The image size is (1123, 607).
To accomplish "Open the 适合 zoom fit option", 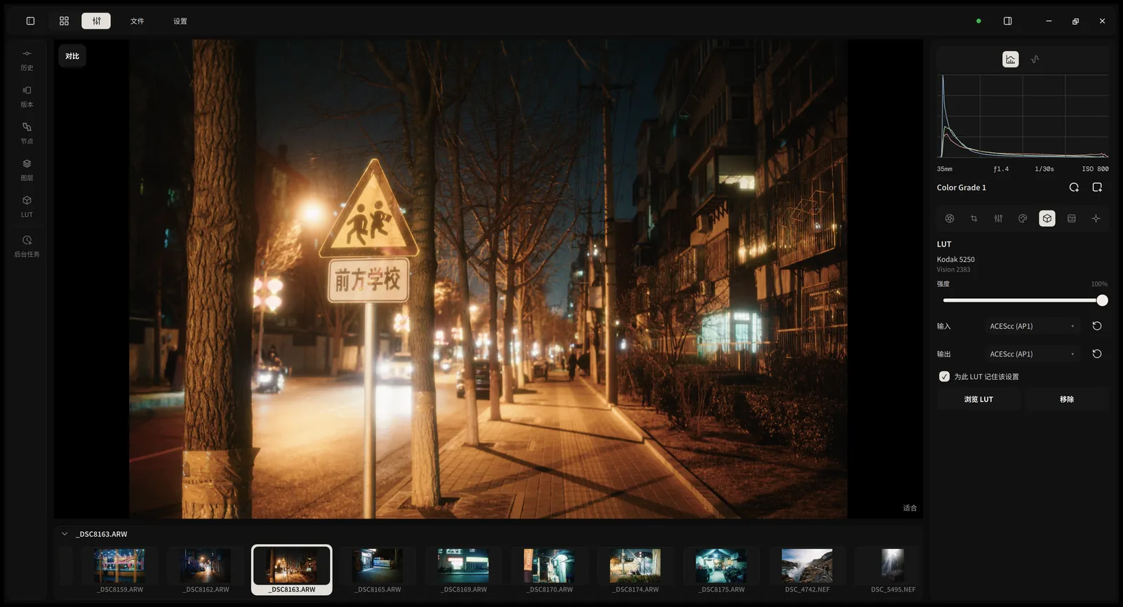I will pos(910,508).
